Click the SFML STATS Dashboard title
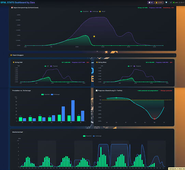The height and width of the screenshot is (170, 185). pyautogui.click(x=18, y=2)
